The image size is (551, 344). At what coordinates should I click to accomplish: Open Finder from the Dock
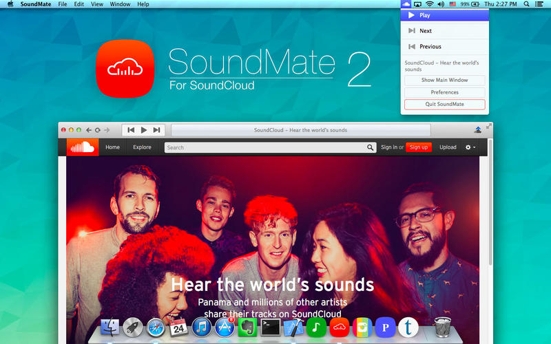(x=110, y=327)
